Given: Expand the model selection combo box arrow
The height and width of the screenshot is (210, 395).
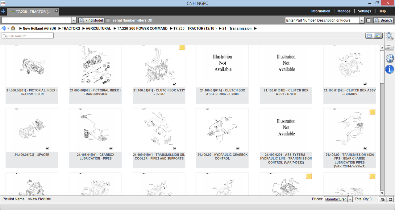Looking at the screenshot, I should coord(74,20).
